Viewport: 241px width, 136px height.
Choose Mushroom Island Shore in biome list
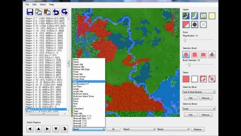point(89,96)
